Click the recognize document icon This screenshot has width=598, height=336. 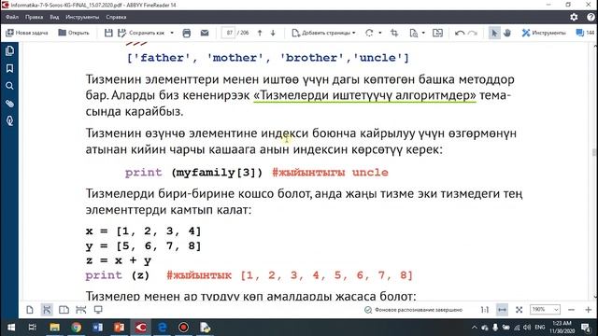[413, 33]
